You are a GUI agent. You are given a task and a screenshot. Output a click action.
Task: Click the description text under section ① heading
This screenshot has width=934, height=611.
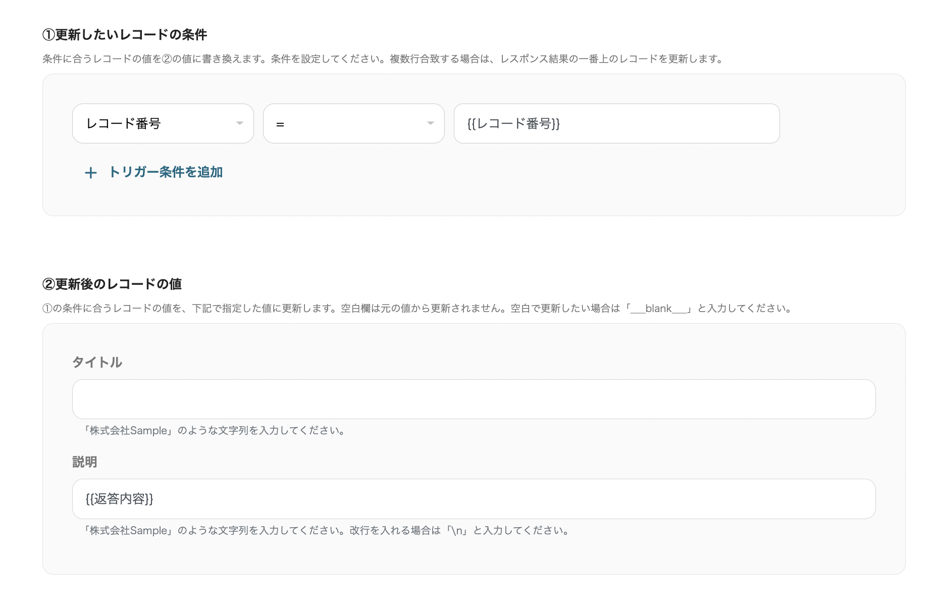[383, 59]
